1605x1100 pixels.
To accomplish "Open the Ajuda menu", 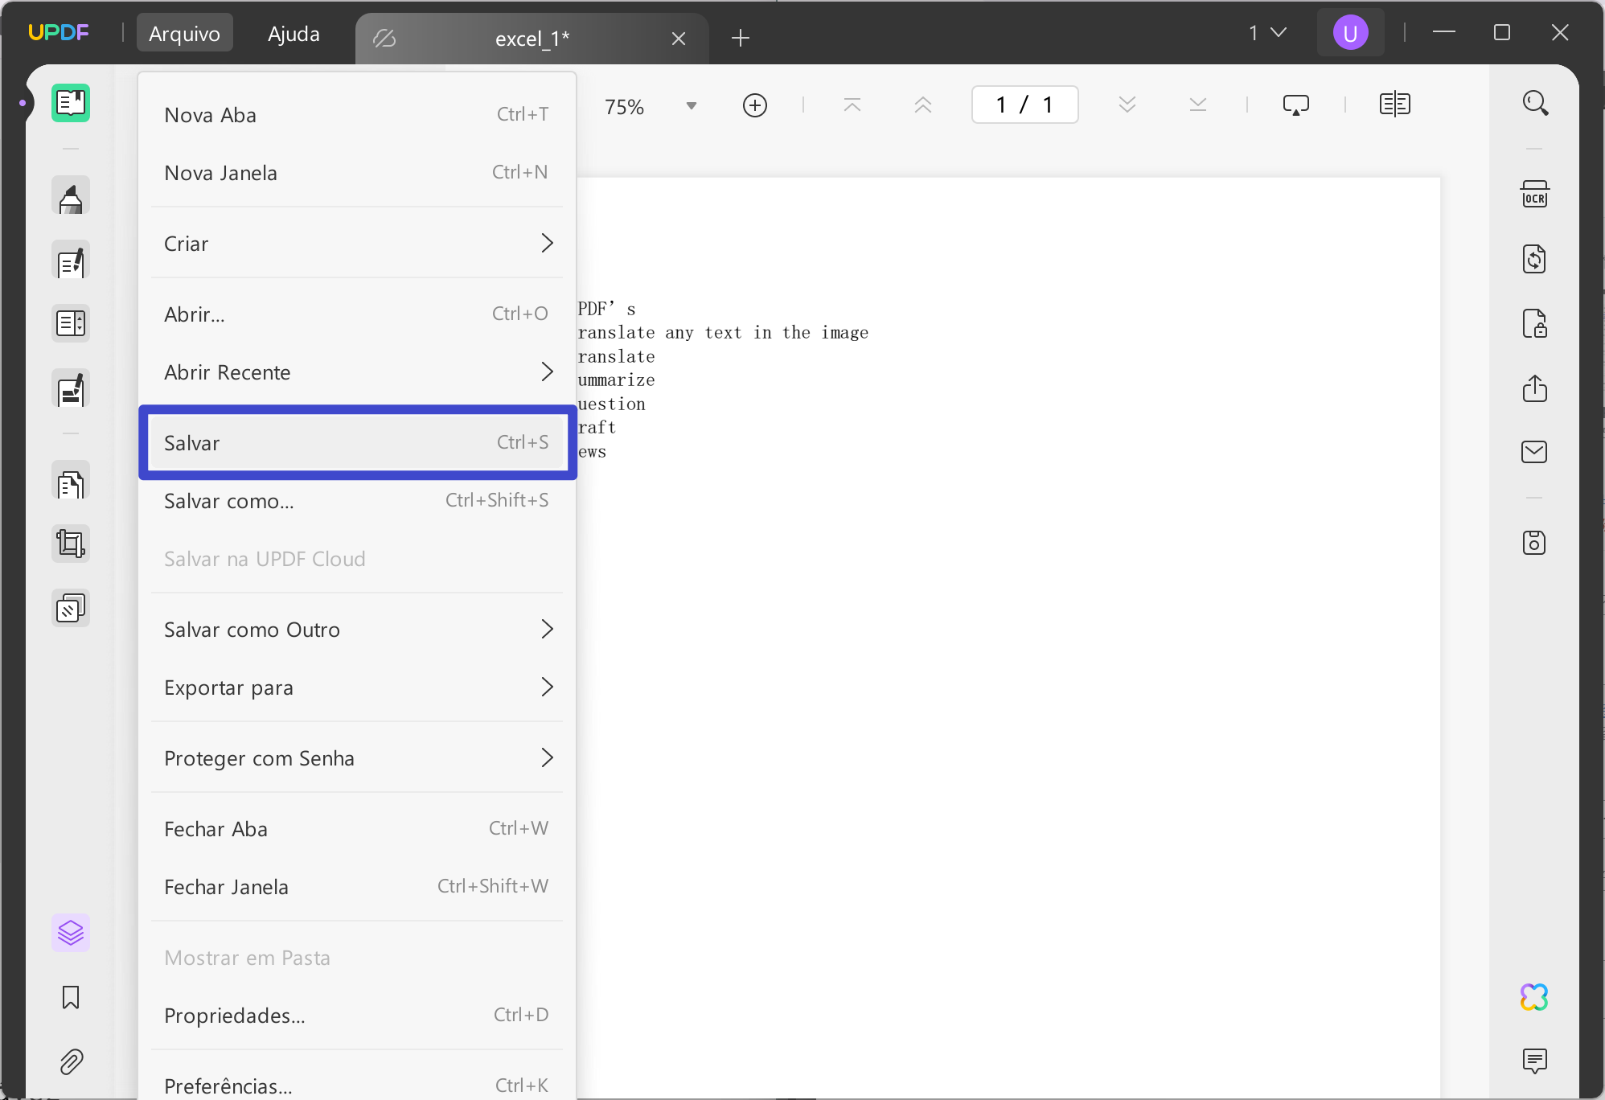I will pyautogui.click(x=293, y=33).
